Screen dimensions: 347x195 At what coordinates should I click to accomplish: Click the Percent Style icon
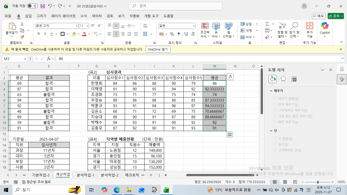point(172,34)
